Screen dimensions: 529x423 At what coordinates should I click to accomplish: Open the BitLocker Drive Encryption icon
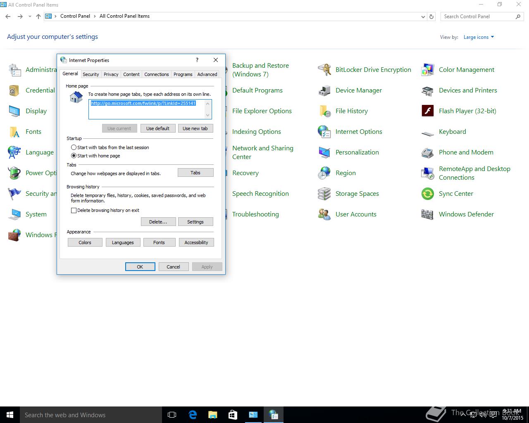tap(324, 70)
